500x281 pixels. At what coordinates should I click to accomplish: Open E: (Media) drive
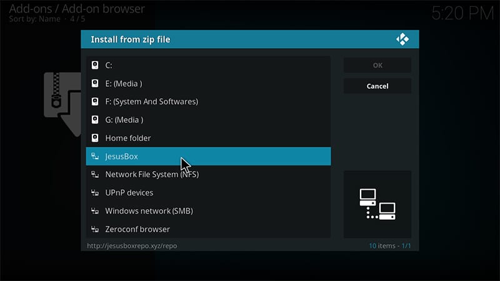(x=208, y=84)
